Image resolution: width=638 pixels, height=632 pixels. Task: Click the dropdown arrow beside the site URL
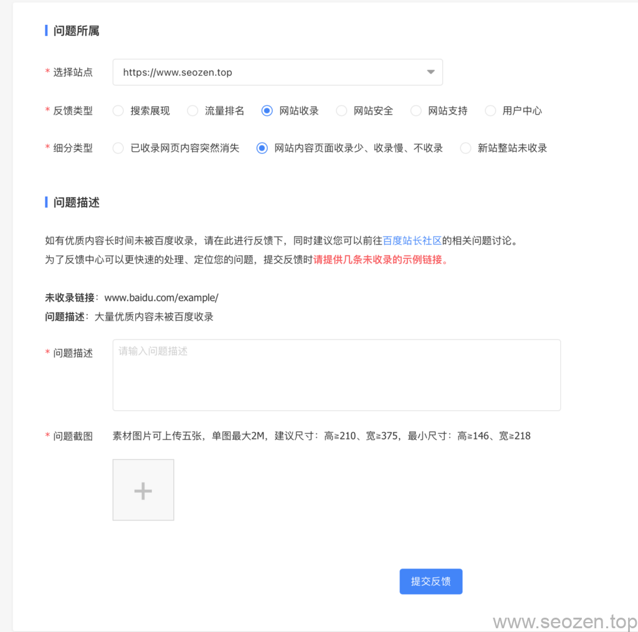tap(430, 72)
